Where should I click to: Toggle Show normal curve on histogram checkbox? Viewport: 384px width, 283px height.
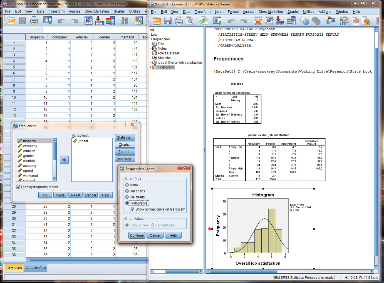click(x=133, y=209)
